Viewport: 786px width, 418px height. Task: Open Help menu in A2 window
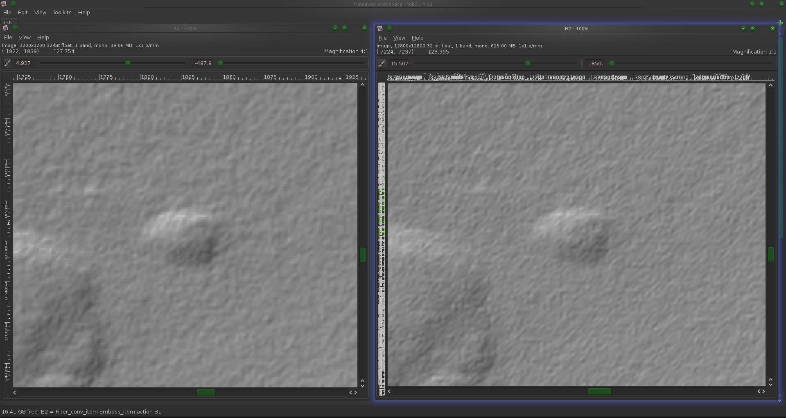coord(43,37)
